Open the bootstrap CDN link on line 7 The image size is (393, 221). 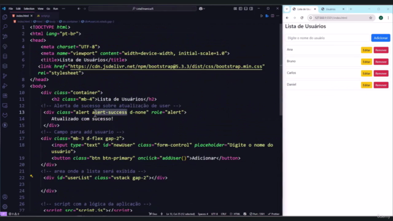[x=166, y=66]
